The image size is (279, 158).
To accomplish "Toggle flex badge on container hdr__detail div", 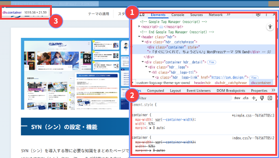I will point(212,62).
